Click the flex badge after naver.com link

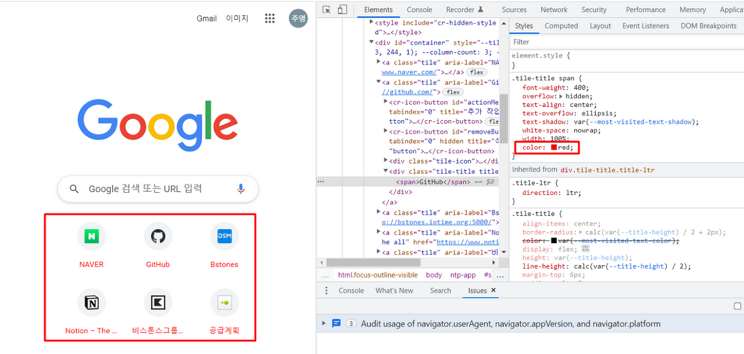477,73
